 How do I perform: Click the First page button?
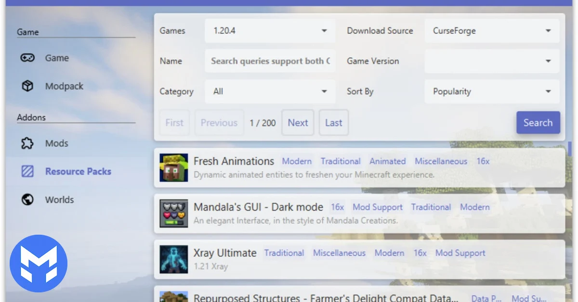[x=174, y=123]
